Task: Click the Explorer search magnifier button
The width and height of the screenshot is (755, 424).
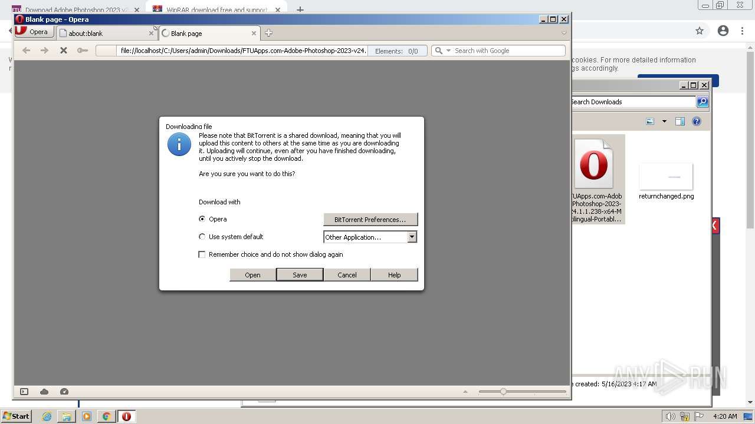Action: [702, 102]
